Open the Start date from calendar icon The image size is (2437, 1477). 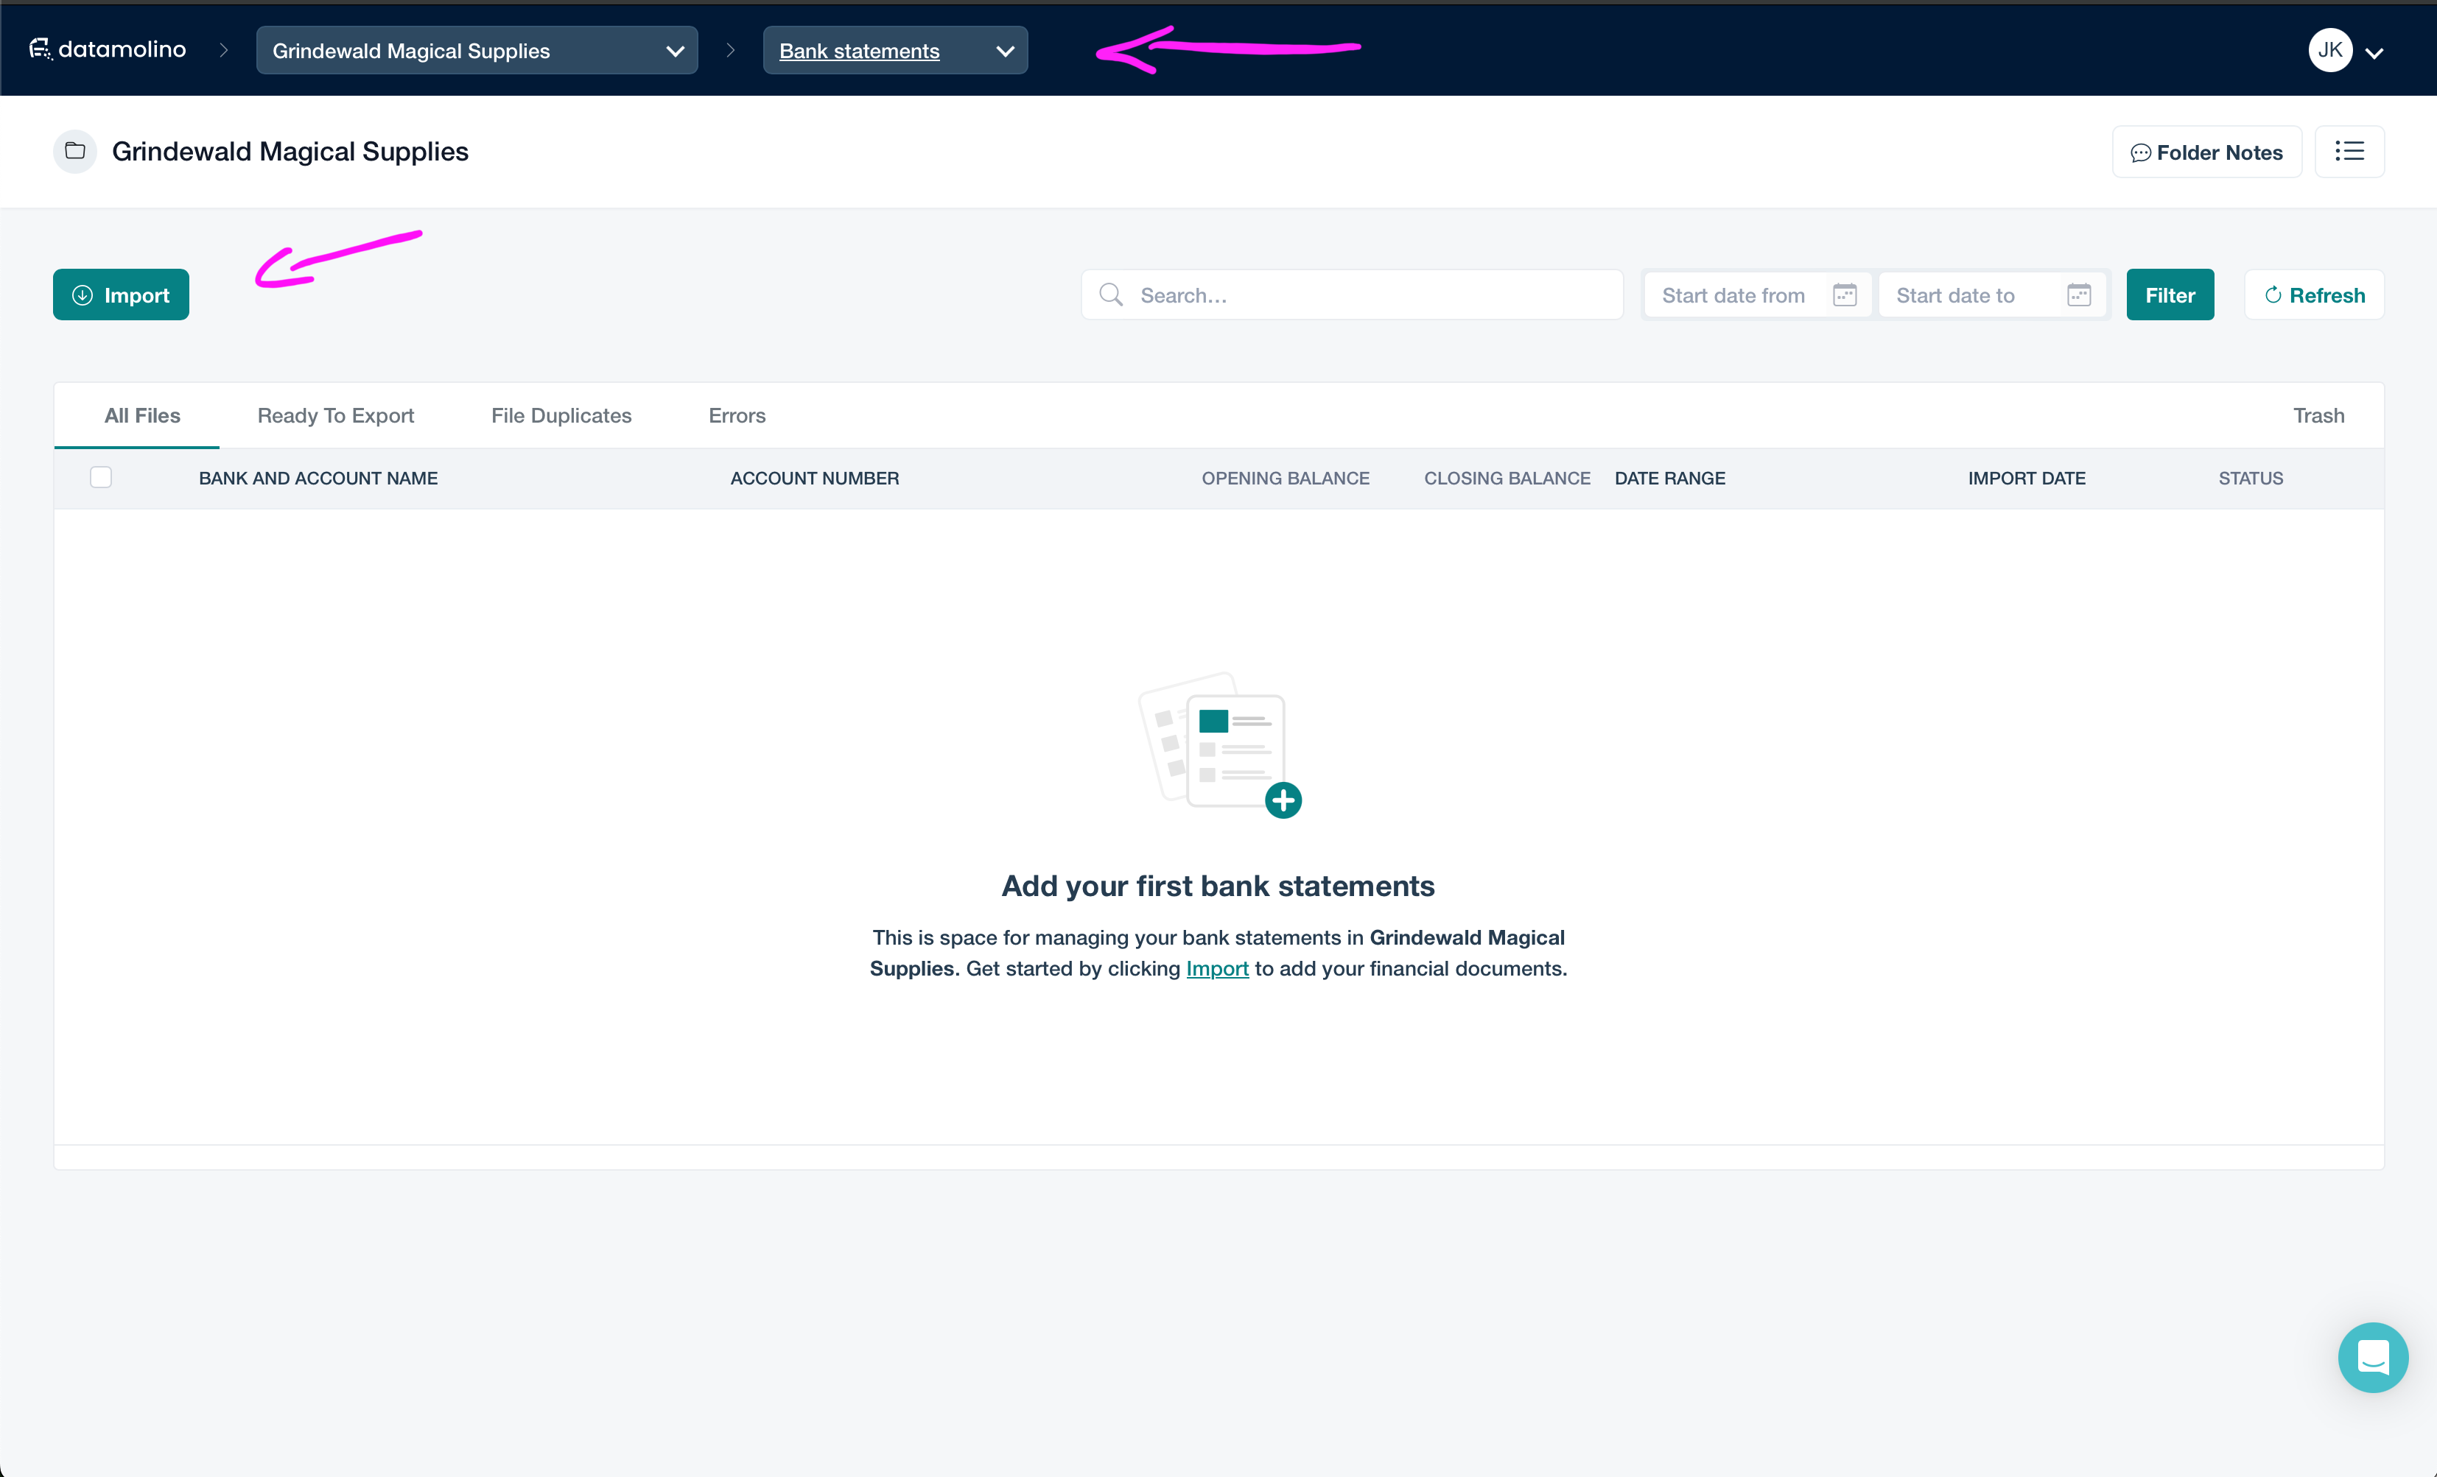(1845, 295)
